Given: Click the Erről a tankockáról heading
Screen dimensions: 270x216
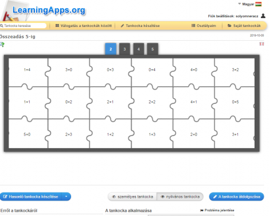Looking at the screenshot, I should tap(19, 211).
